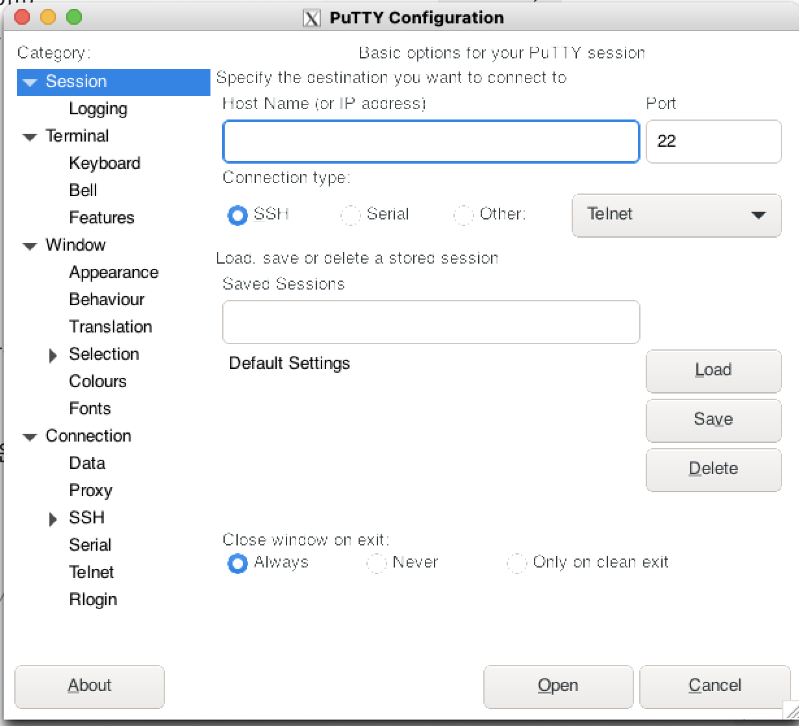Viewport: 799px width, 726px height.
Task: Select the SSH connection type radio
Action: [x=237, y=215]
